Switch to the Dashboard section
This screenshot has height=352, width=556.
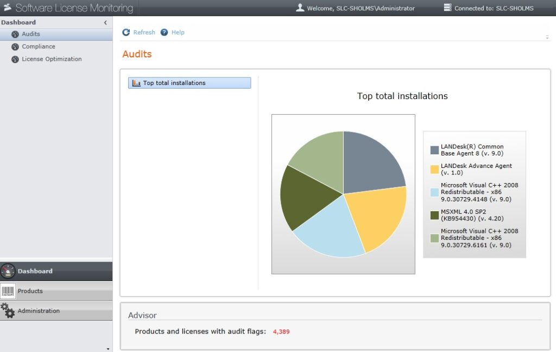point(56,271)
